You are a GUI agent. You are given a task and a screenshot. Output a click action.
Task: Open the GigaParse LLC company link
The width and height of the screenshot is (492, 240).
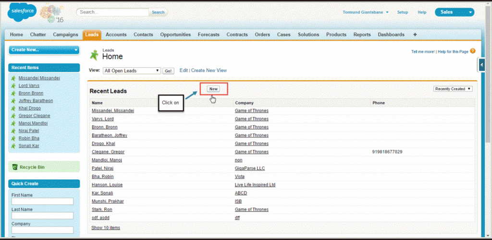click(x=250, y=168)
